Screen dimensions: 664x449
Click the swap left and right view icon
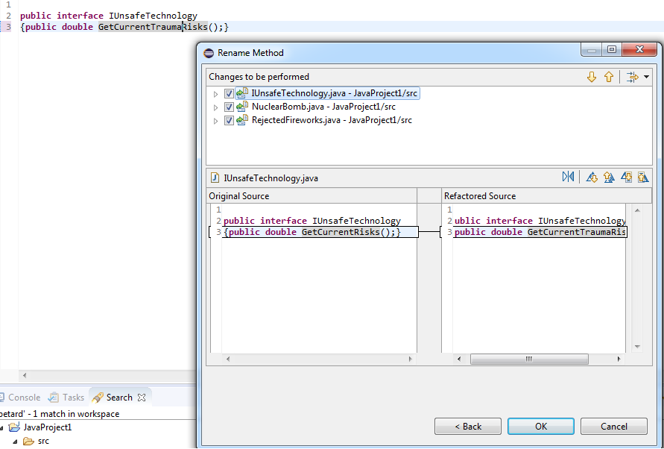(568, 177)
